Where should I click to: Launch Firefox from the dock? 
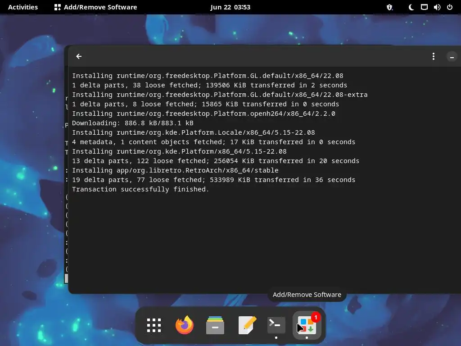184,325
